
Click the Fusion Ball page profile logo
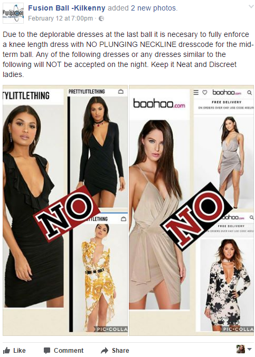pyautogui.click(x=13, y=13)
